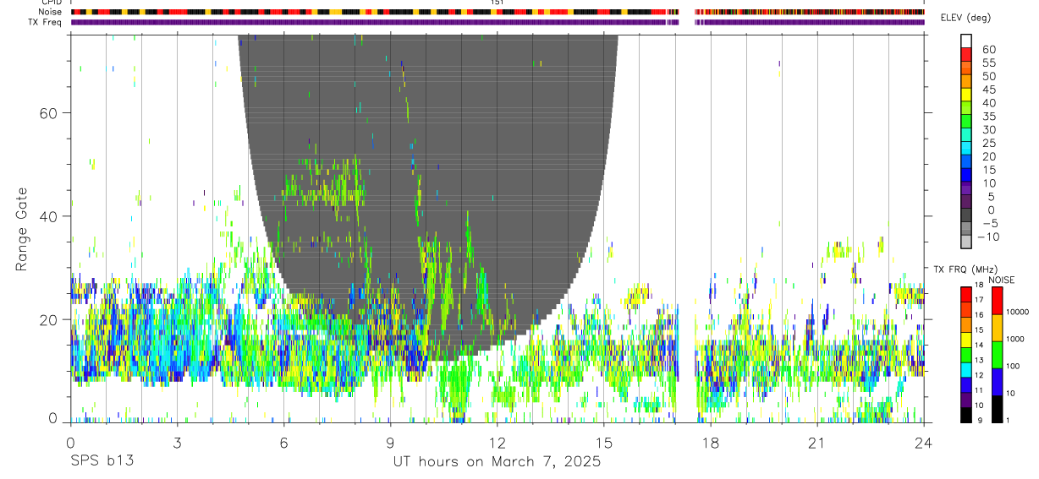
Task: Click the 'NOISE' legend title
Action: point(1002,280)
